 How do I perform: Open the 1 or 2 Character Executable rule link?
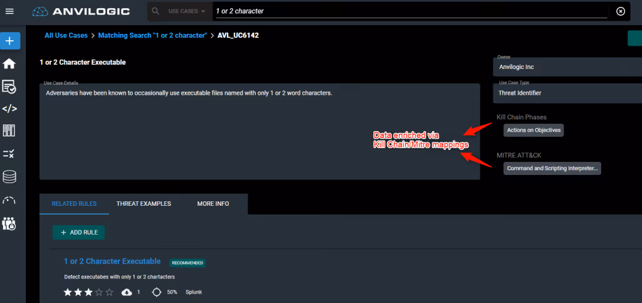coord(112,261)
